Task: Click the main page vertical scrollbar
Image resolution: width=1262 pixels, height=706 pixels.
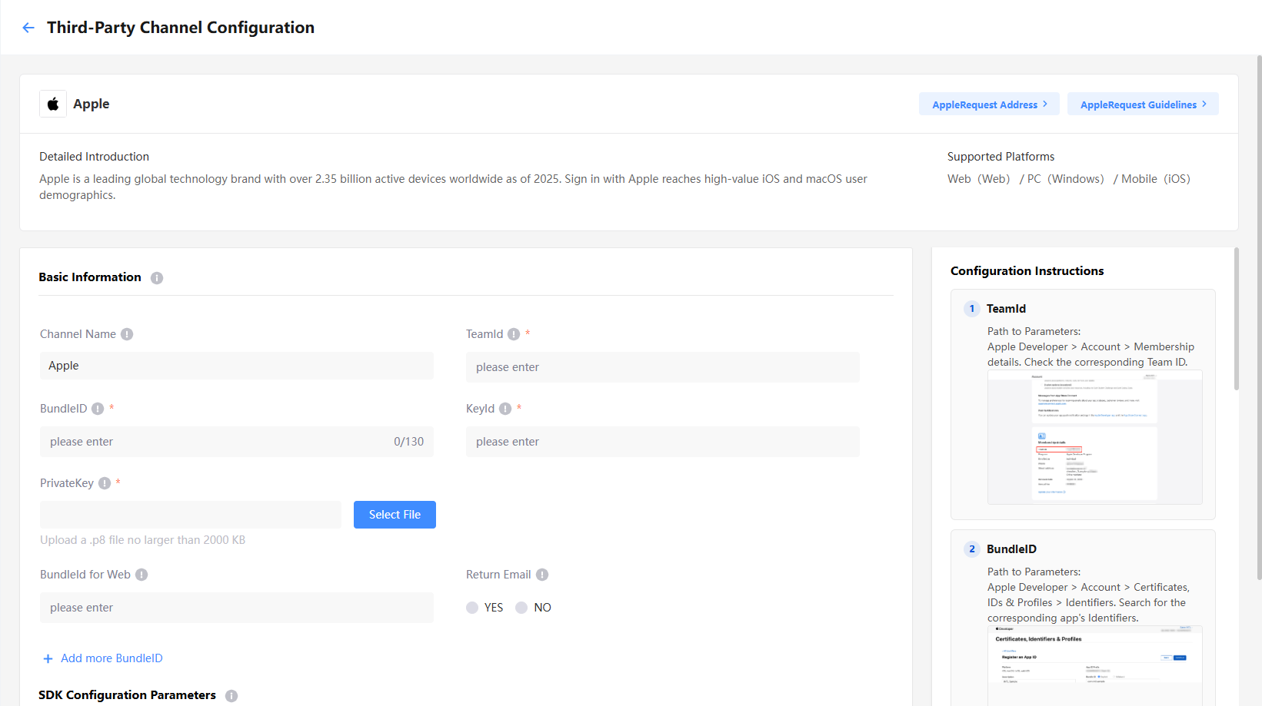Action: point(1259,317)
